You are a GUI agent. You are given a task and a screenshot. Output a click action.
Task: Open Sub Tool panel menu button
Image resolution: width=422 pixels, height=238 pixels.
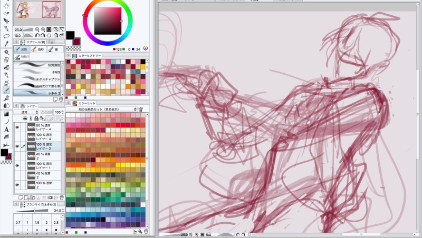[x=16, y=42]
